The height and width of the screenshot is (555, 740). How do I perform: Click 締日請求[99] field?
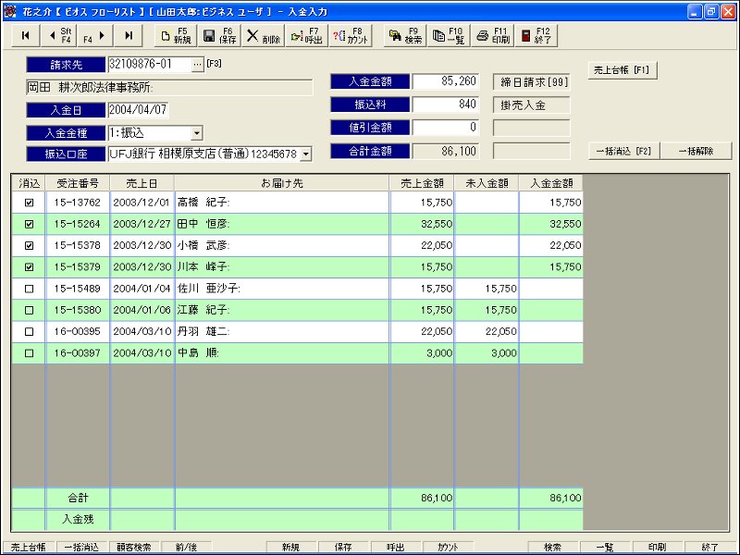[x=531, y=82]
